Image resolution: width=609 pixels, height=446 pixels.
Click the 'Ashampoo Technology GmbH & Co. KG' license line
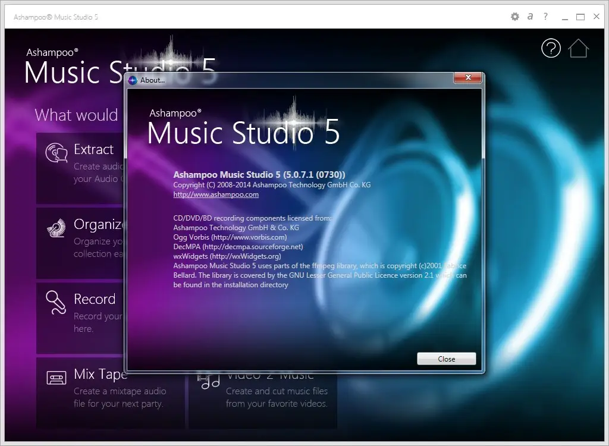236,228
